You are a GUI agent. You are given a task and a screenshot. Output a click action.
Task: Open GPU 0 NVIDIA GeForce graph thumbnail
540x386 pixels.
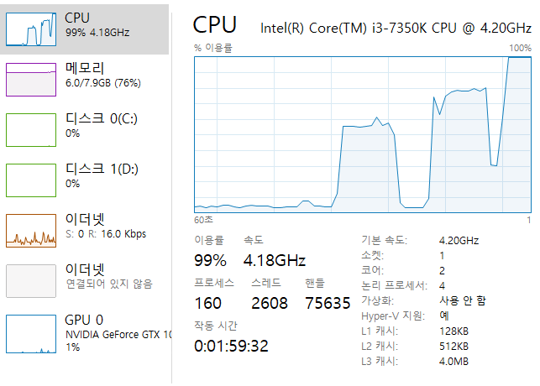point(31,334)
